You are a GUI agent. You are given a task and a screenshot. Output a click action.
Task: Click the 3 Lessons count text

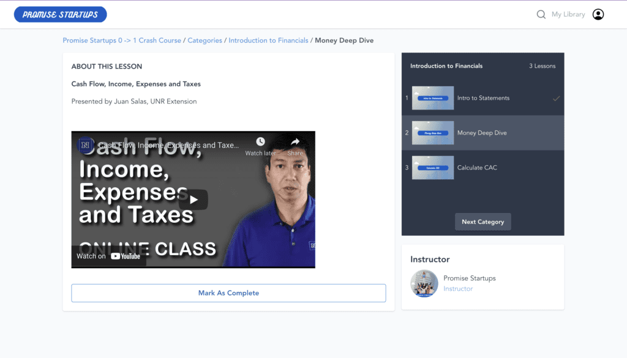tap(543, 66)
